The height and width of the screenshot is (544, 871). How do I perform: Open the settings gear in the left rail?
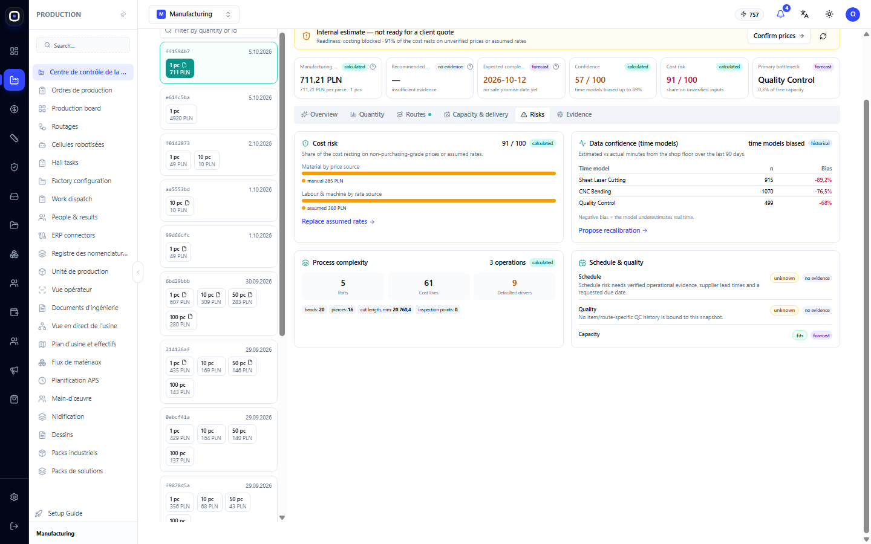click(15, 497)
